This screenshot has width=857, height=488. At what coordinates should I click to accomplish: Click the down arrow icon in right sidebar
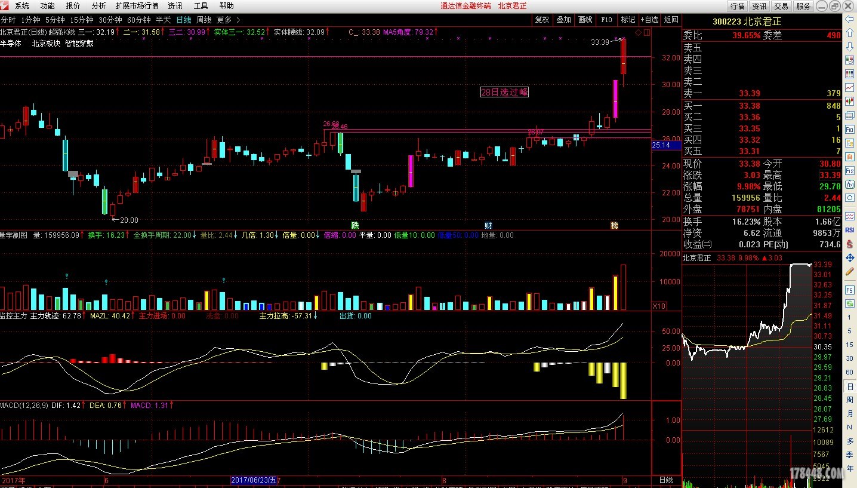850,47
